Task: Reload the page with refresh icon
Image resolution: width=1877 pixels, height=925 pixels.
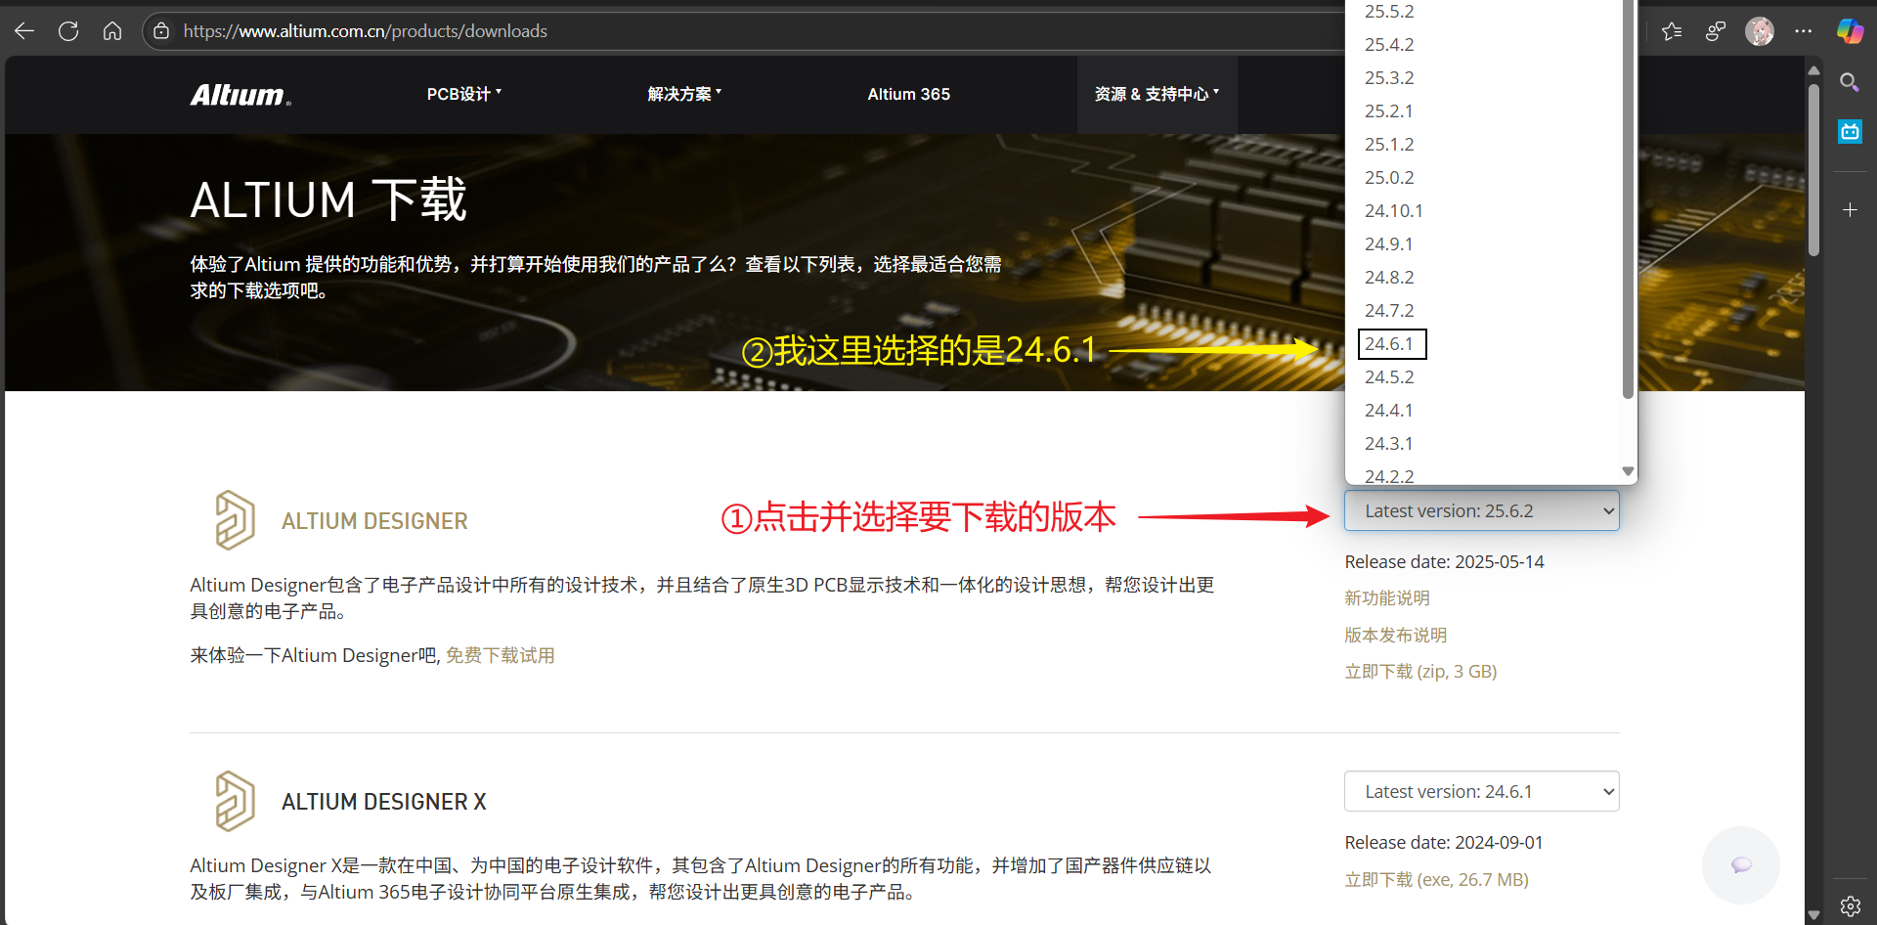Action: (x=68, y=31)
